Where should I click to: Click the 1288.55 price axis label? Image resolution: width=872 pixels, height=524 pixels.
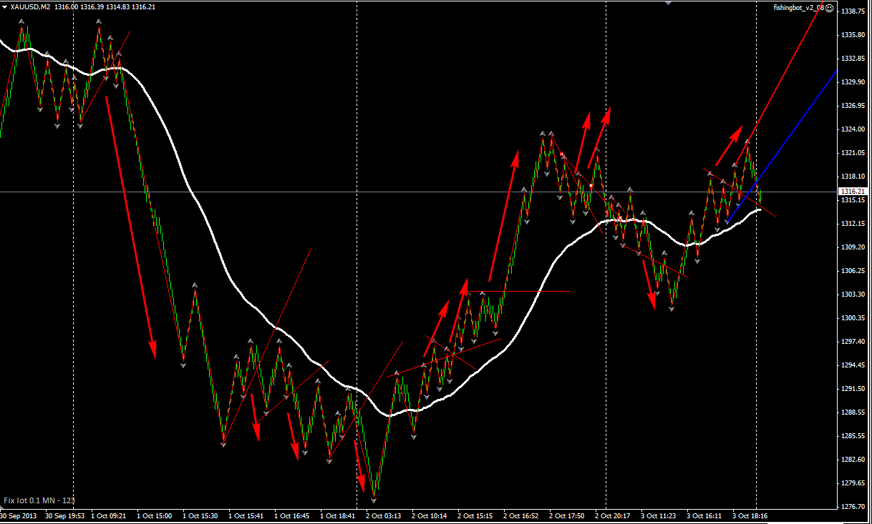(x=853, y=412)
